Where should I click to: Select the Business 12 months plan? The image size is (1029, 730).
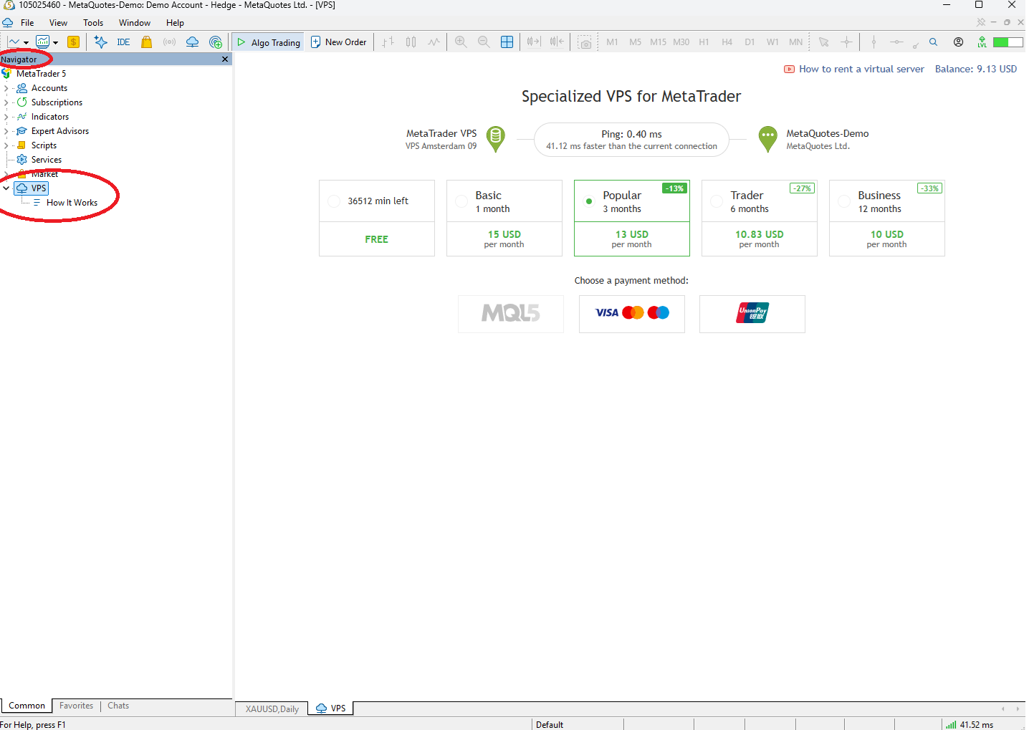point(887,218)
